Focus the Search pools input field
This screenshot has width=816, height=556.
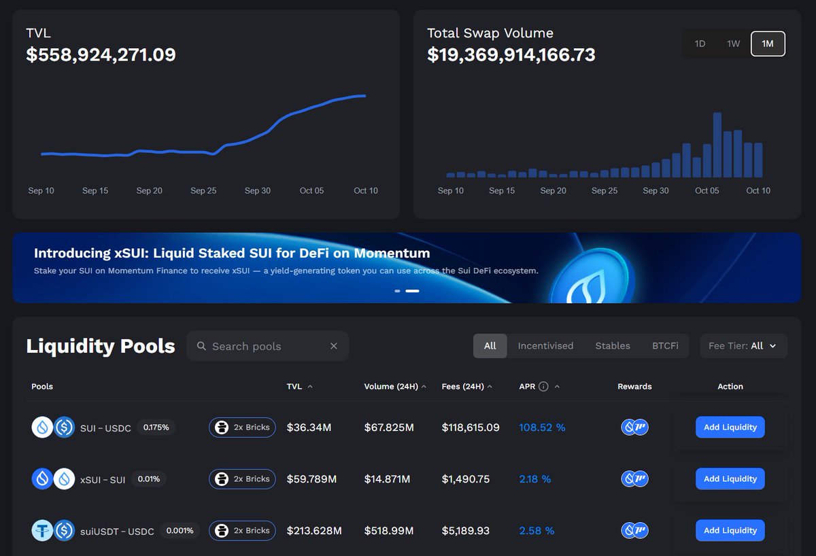click(x=267, y=346)
